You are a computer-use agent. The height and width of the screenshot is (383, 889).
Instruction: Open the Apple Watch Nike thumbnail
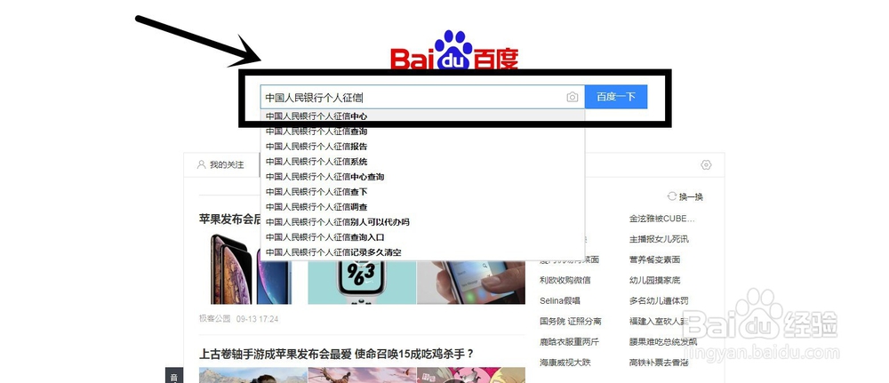tap(362, 283)
